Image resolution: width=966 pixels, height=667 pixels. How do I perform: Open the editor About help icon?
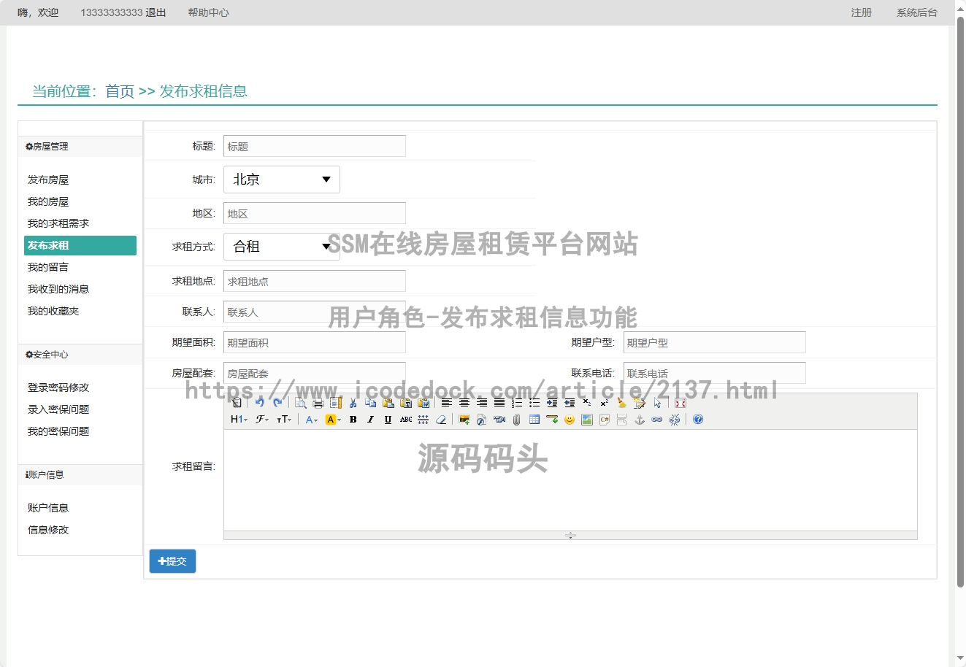tap(698, 420)
